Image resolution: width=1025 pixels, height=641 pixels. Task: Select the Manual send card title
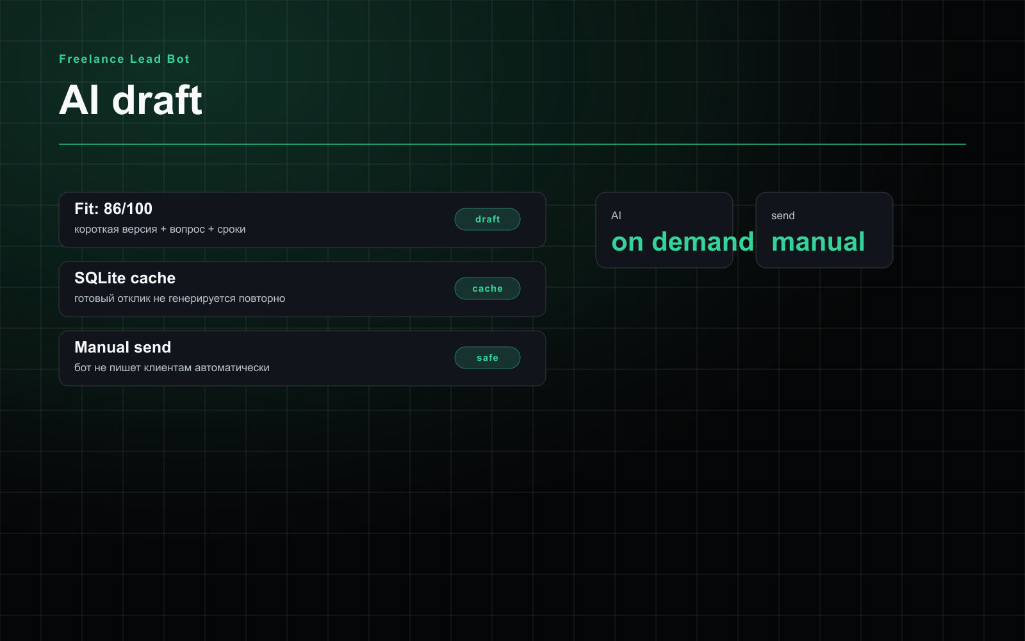(123, 347)
